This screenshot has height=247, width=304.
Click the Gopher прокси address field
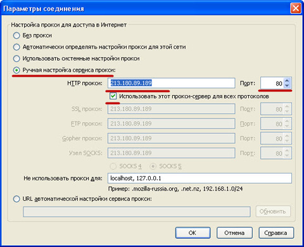pos(171,138)
